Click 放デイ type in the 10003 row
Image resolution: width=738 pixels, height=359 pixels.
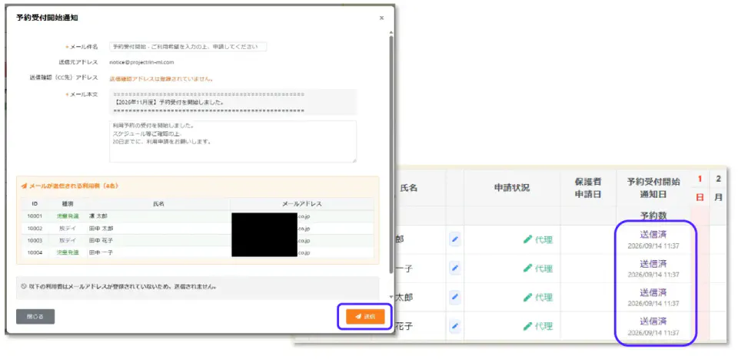pos(66,241)
